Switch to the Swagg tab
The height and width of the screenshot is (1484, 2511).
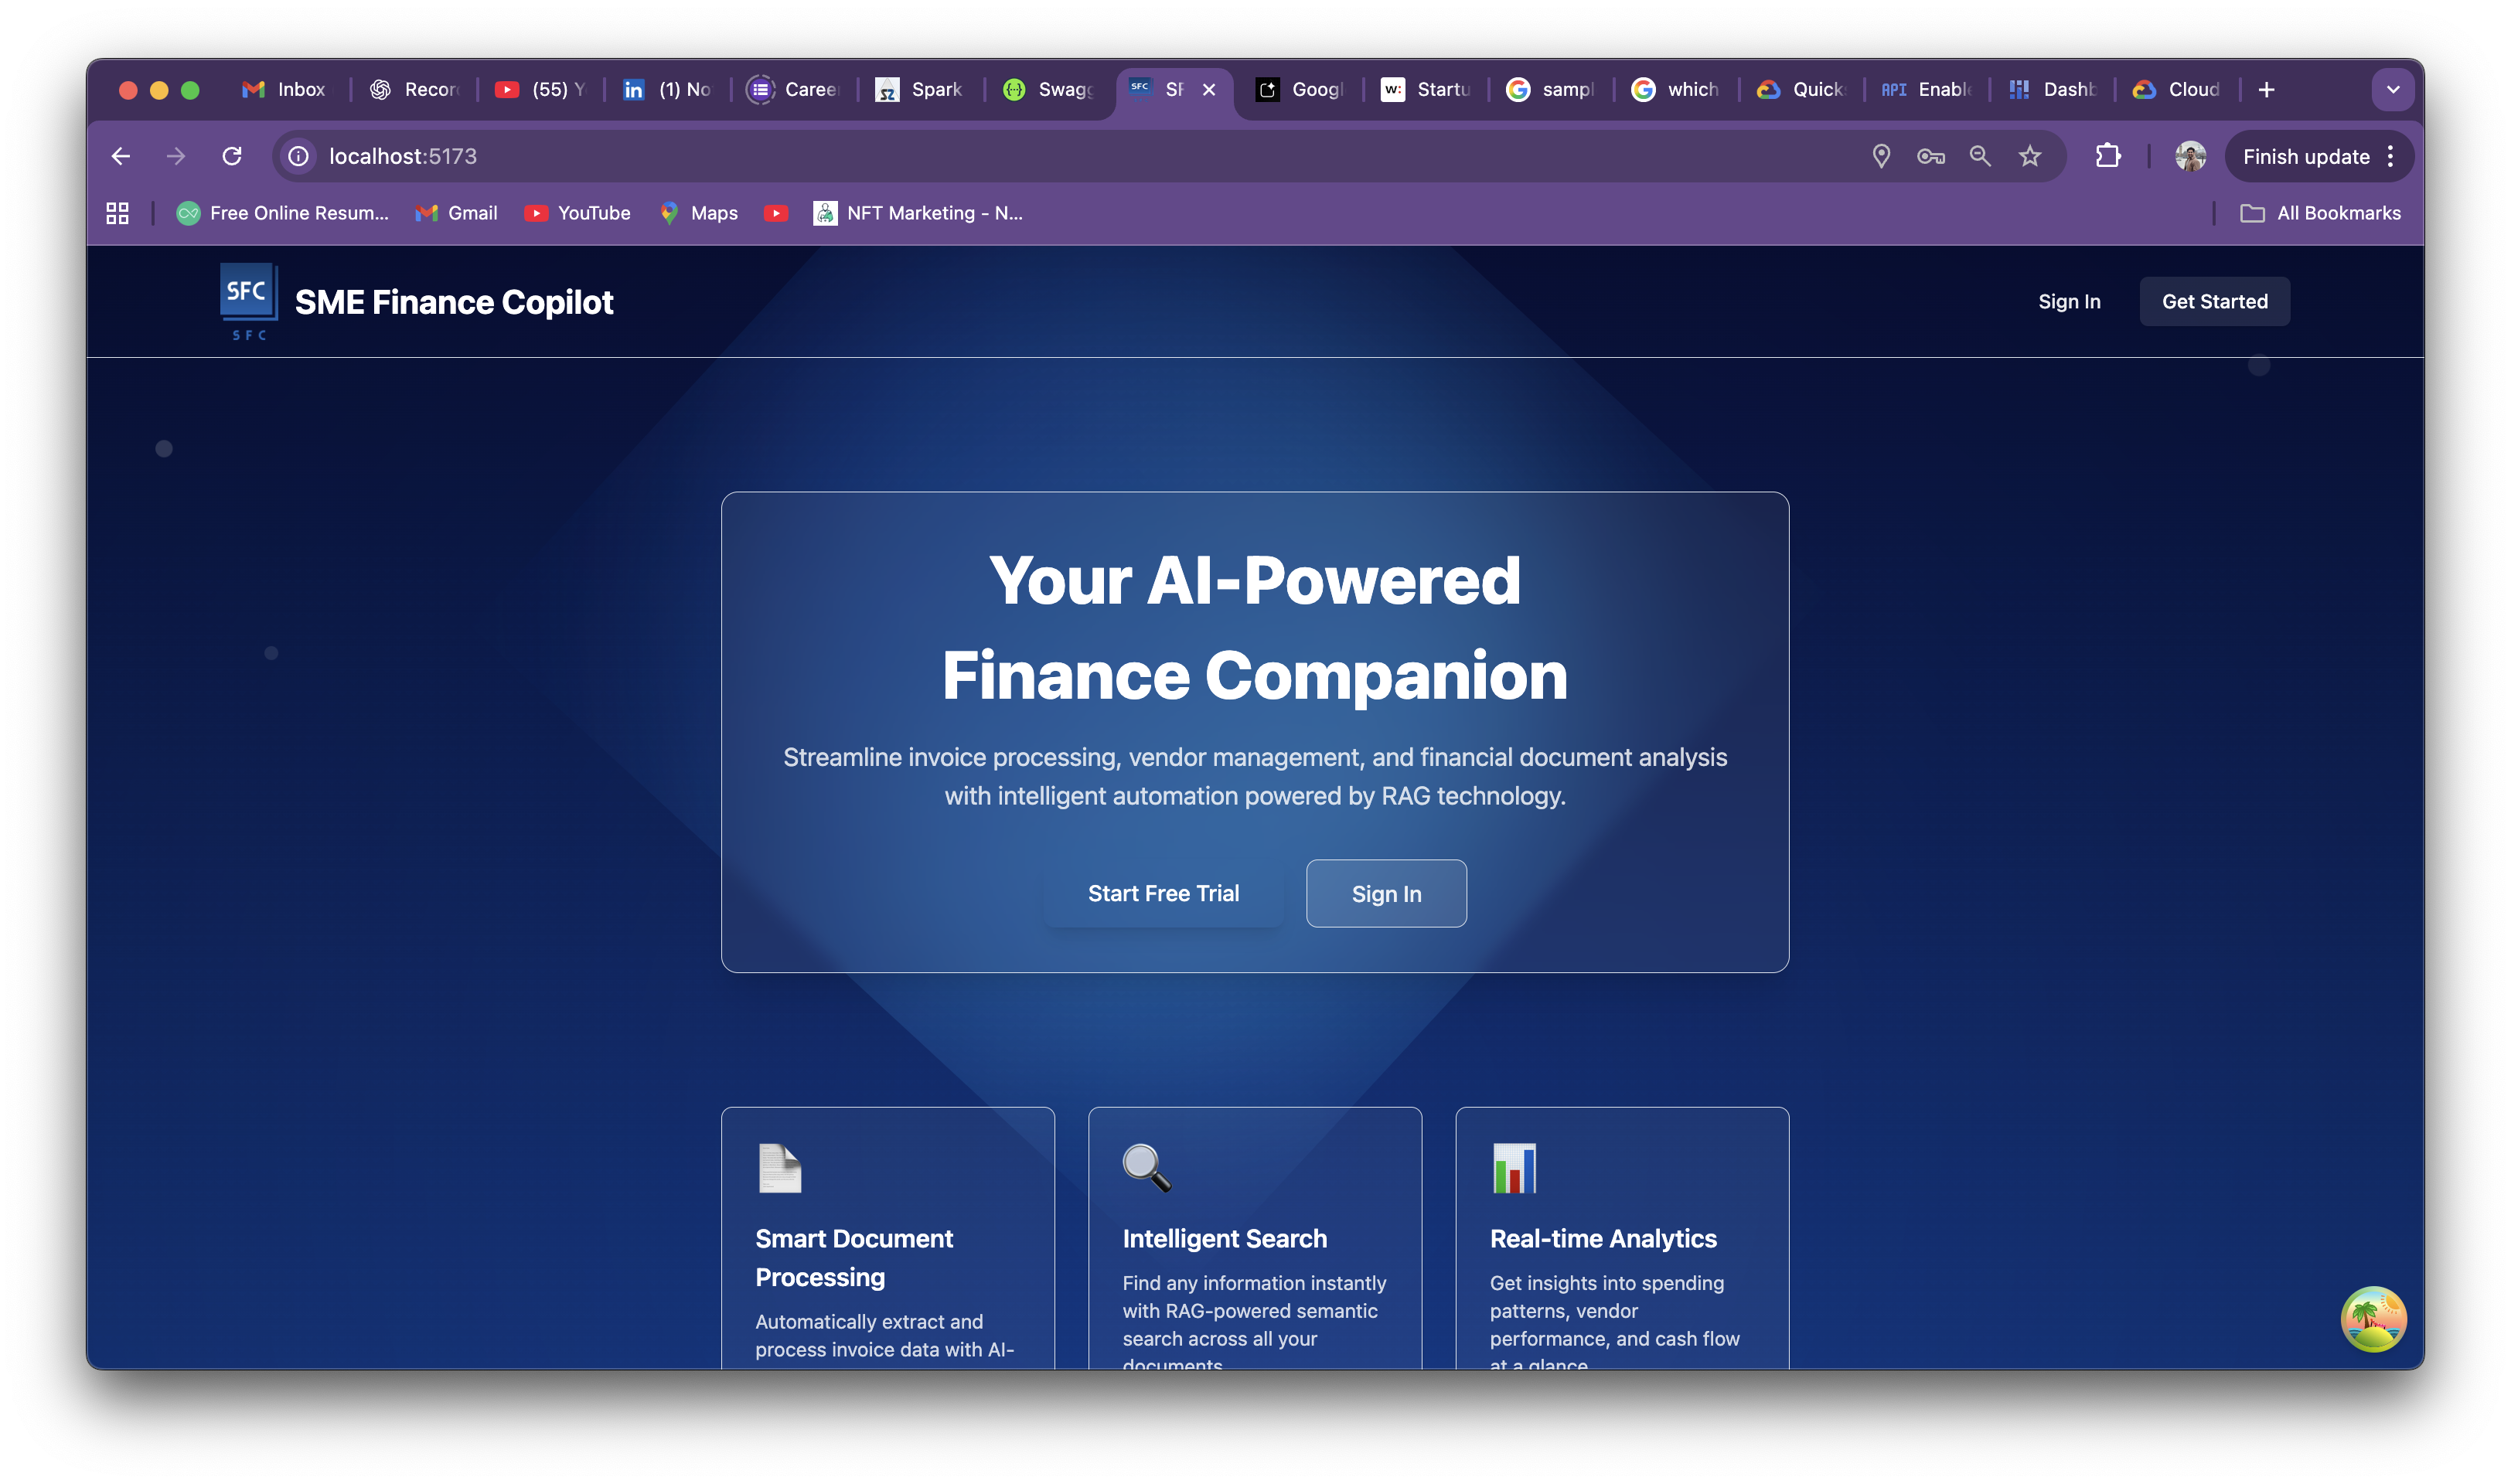tap(1047, 90)
